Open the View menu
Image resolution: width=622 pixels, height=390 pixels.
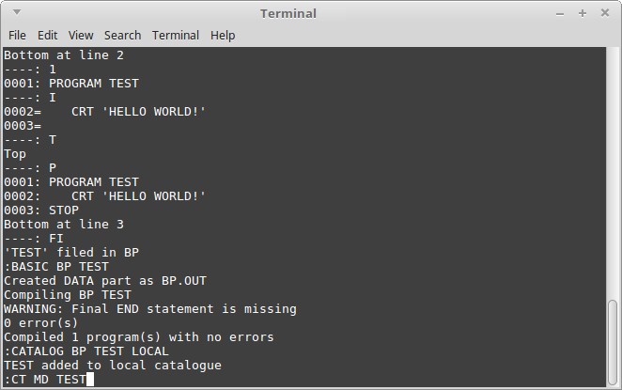81,36
